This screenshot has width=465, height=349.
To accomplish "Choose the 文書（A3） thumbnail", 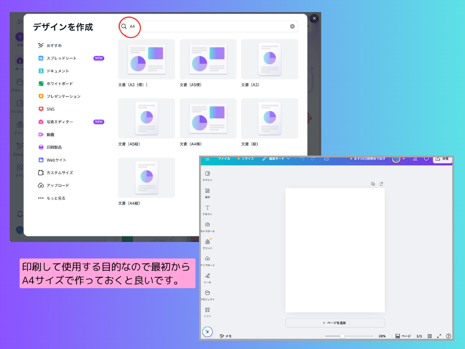I will pos(270,60).
